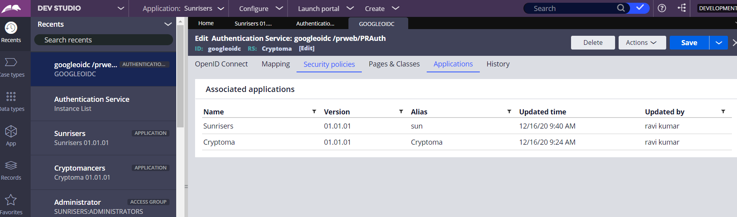Open Data types grid icon
Screen dimensions: 737x217
[x=11, y=97]
